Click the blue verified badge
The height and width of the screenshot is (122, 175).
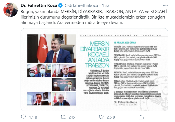(60, 6)
